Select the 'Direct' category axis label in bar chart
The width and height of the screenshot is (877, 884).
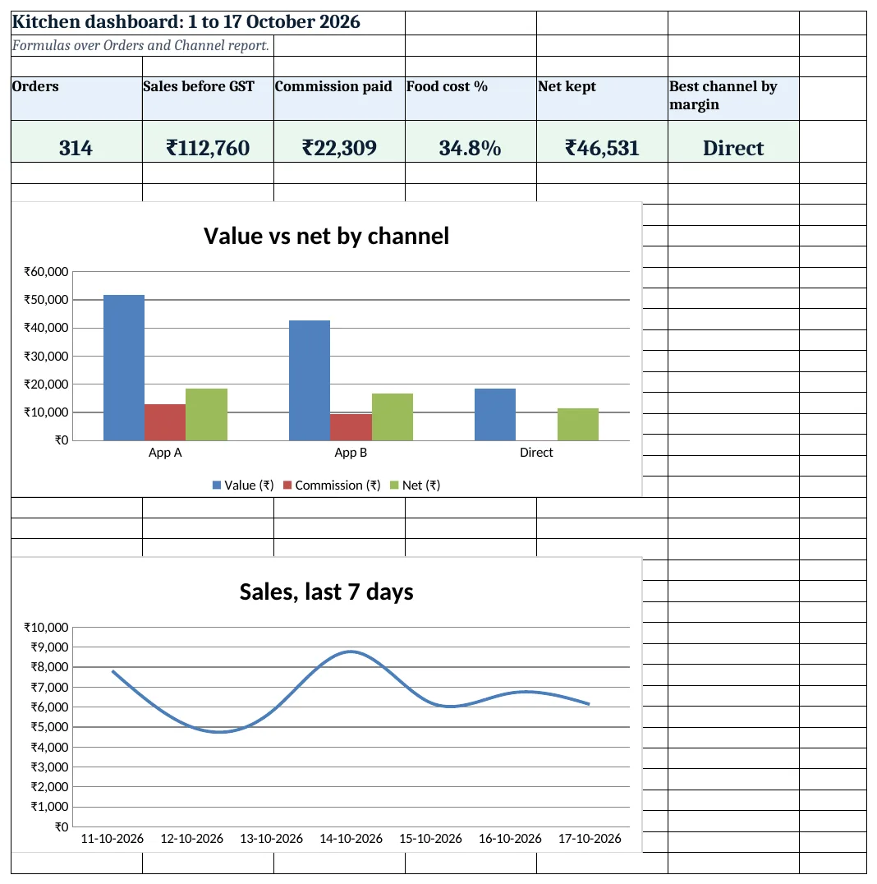[536, 453]
